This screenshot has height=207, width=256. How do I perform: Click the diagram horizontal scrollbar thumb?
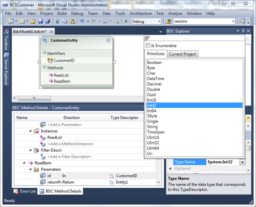click(34, 98)
